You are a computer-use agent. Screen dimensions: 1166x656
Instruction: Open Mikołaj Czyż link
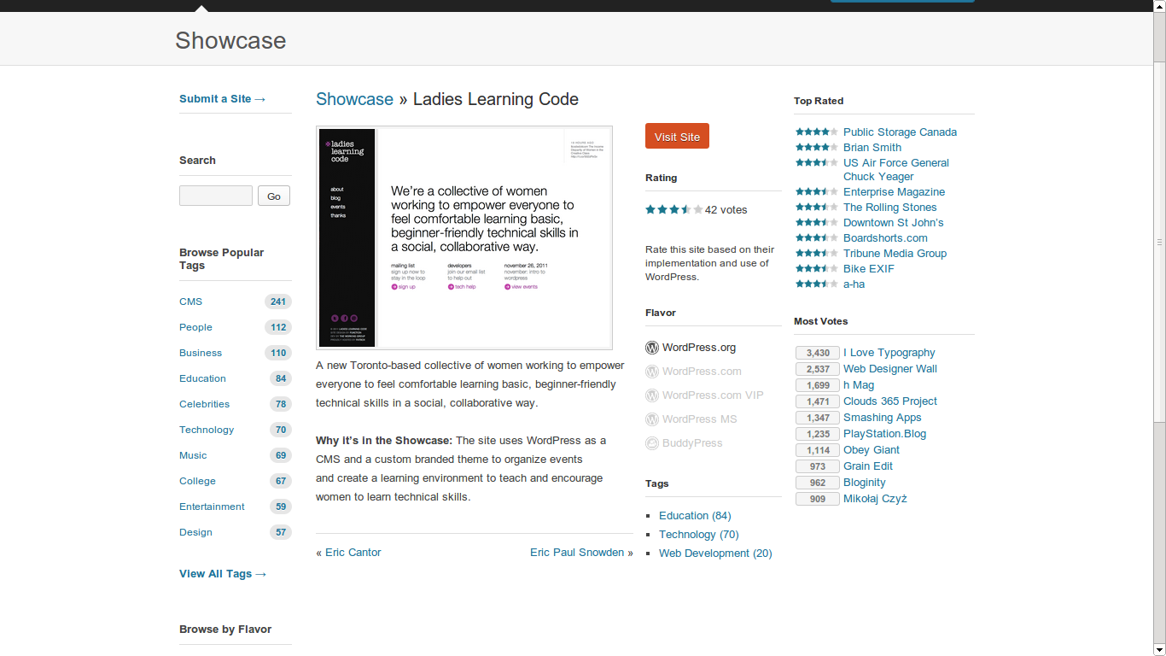click(875, 499)
